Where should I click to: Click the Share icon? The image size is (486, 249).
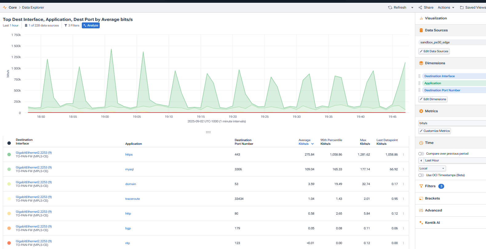(x=420, y=7)
